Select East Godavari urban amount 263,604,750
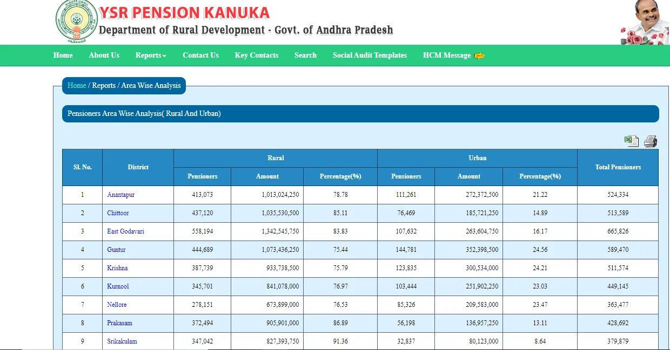Viewport: 670px width, 350px height. (x=482, y=231)
